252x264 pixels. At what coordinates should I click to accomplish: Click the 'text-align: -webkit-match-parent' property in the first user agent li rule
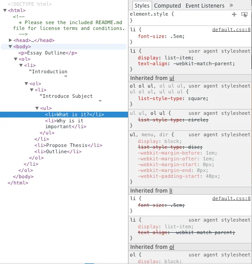coord(186,63)
